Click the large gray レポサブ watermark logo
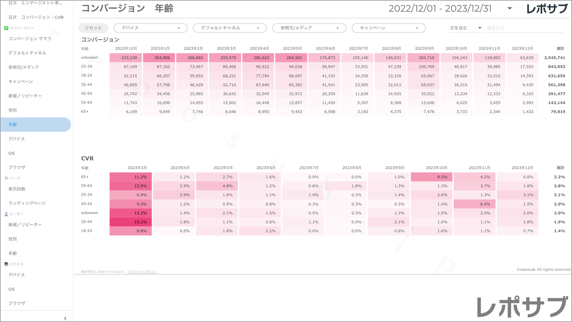The height and width of the screenshot is (322, 572). (522, 307)
